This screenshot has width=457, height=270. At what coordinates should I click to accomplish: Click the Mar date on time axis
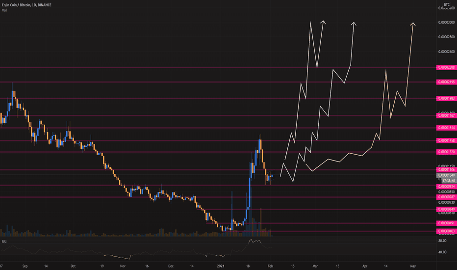315,266
